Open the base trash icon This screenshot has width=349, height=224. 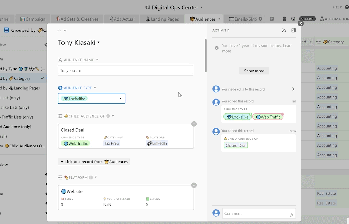284,19
